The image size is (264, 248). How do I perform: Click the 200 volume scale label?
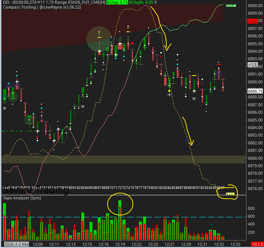pos(251,232)
